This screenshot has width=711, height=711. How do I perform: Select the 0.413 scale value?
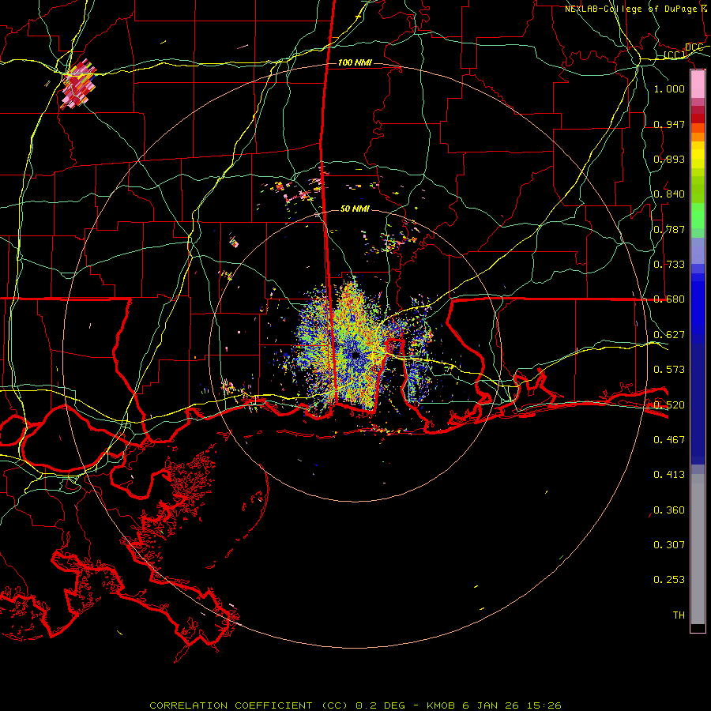pyautogui.click(x=669, y=475)
